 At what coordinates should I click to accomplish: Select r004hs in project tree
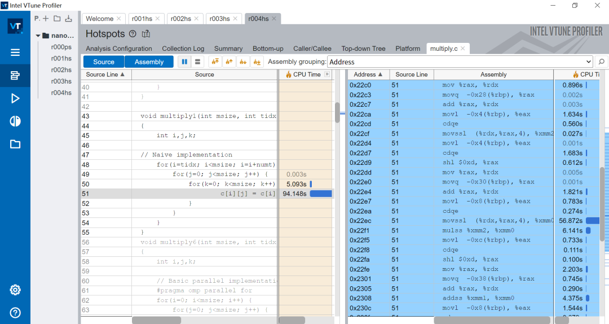point(61,93)
